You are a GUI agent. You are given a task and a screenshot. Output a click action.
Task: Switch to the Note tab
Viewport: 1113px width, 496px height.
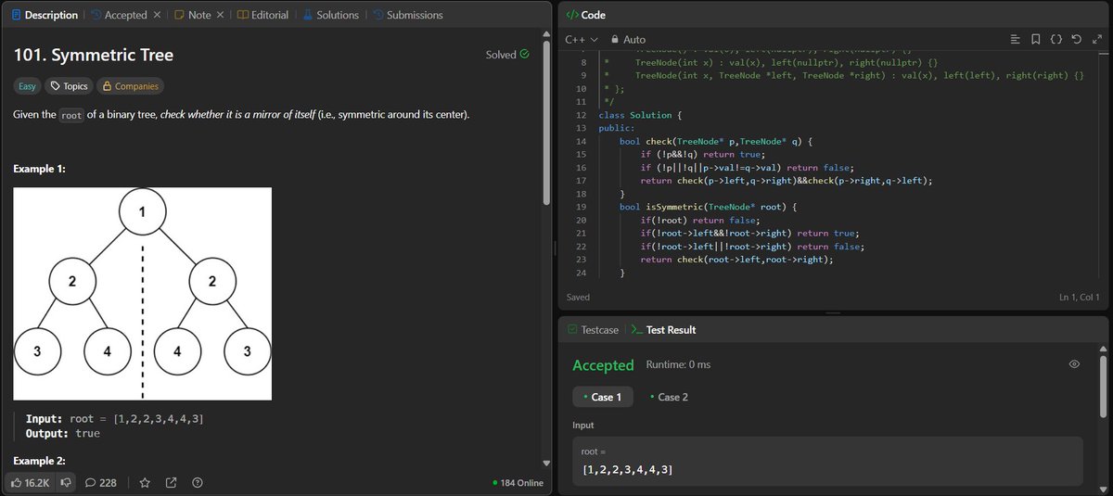(x=192, y=15)
